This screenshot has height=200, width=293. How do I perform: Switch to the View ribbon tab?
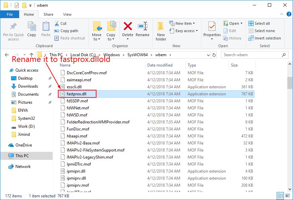(x=67, y=14)
